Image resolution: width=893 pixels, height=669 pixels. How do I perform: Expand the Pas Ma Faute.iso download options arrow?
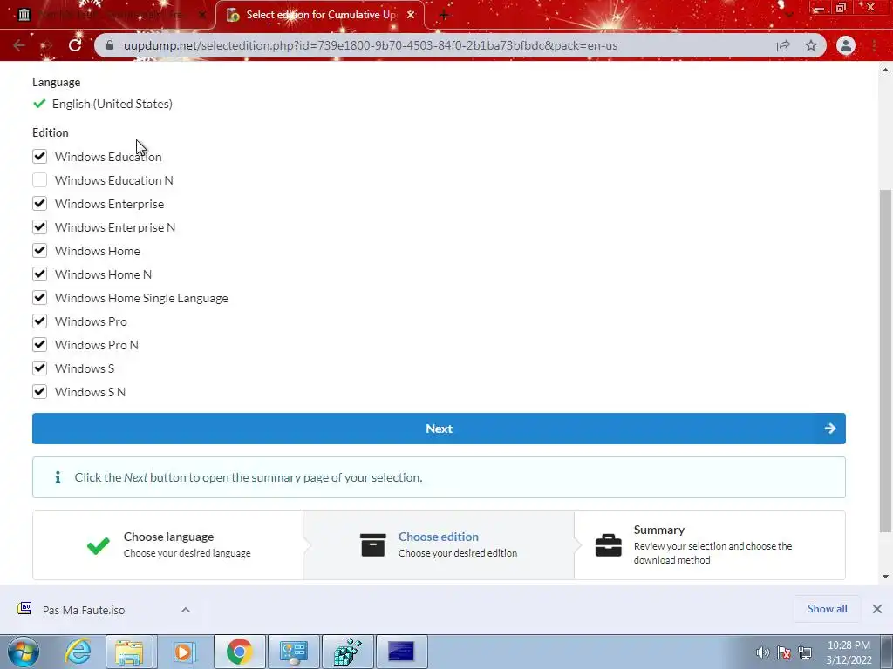185,609
